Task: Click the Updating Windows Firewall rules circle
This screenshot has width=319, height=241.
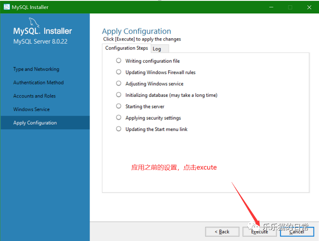Action: [119, 72]
